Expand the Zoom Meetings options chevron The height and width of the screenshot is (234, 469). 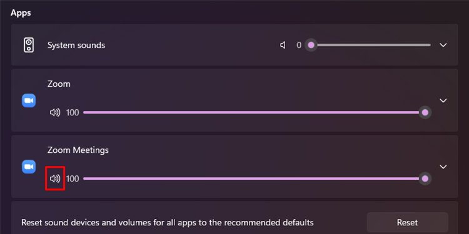(443, 167)
